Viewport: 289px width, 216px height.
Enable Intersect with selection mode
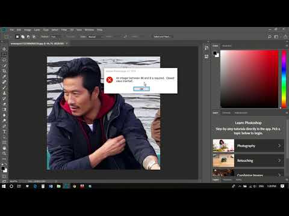coord(34,37)
